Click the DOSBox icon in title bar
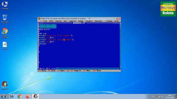This screenshot has width=177, height=99. [39, 18]
